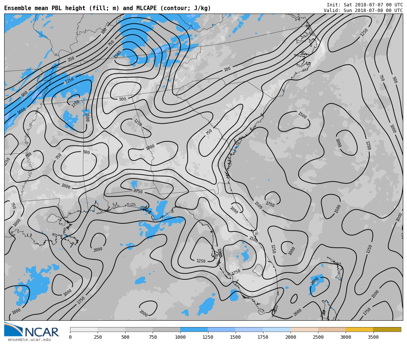Pick the 2500–3000 tan colorbar segment
The width and height of the screenshot is (407, 344).
(332, 329)
